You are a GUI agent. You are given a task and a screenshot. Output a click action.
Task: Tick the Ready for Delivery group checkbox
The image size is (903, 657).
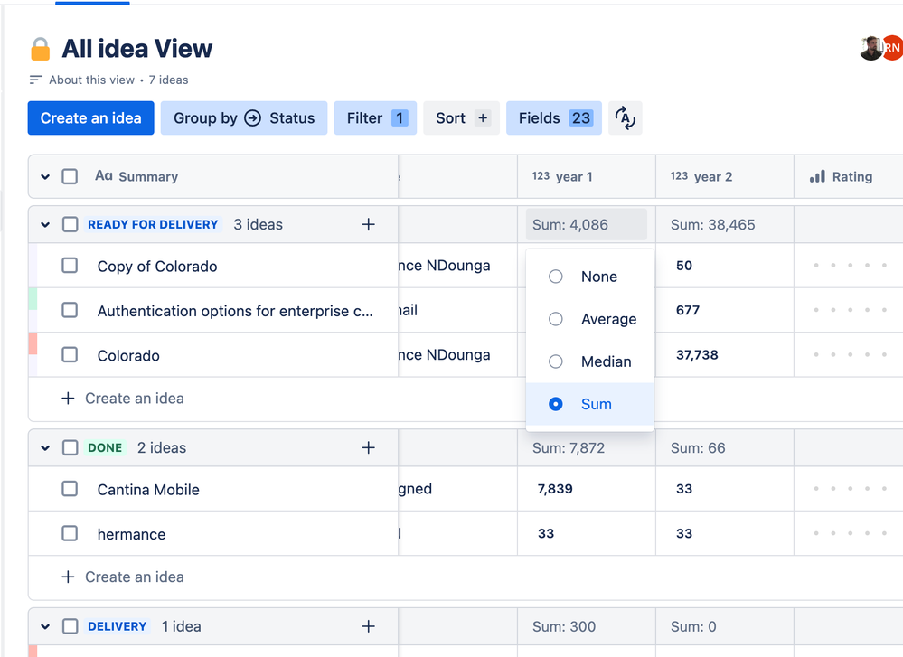point(70,224)
